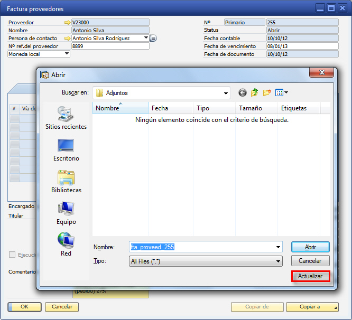Go up one folder level
This screenshot has height=320, width=352.
[x=255, y=93]
